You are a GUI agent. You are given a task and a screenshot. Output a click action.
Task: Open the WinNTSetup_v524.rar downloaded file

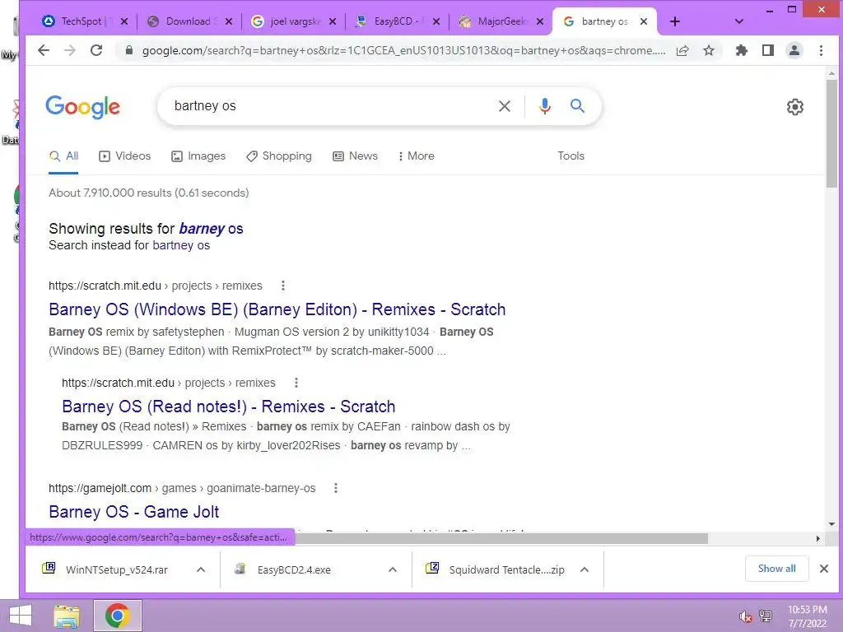pos(115,569)
